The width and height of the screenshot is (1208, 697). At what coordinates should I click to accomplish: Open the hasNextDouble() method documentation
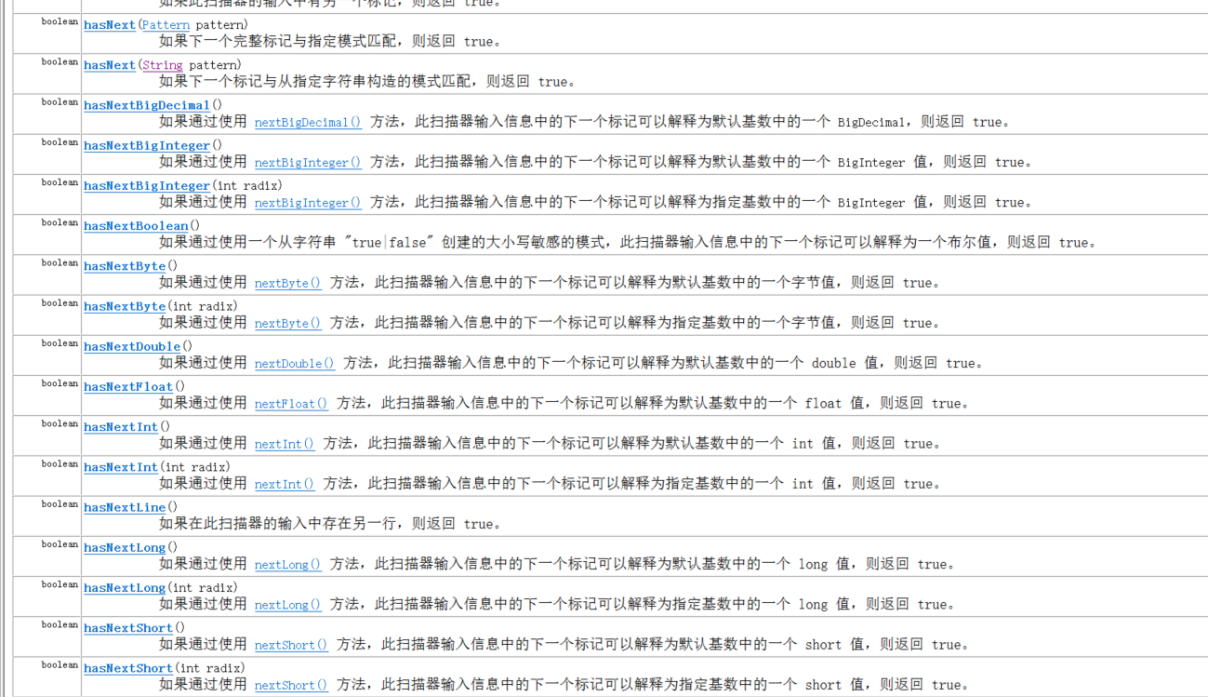pos(131,346)
